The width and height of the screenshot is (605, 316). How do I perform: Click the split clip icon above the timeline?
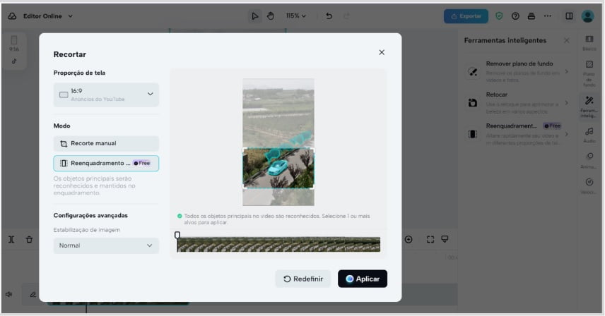[11, 239]
